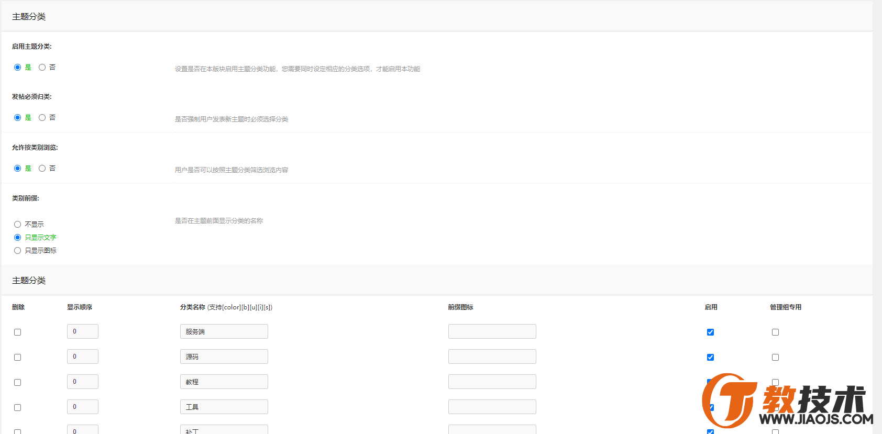Tick the delete checkbox for 工具 row
The image size is (882, 434).
17,408
